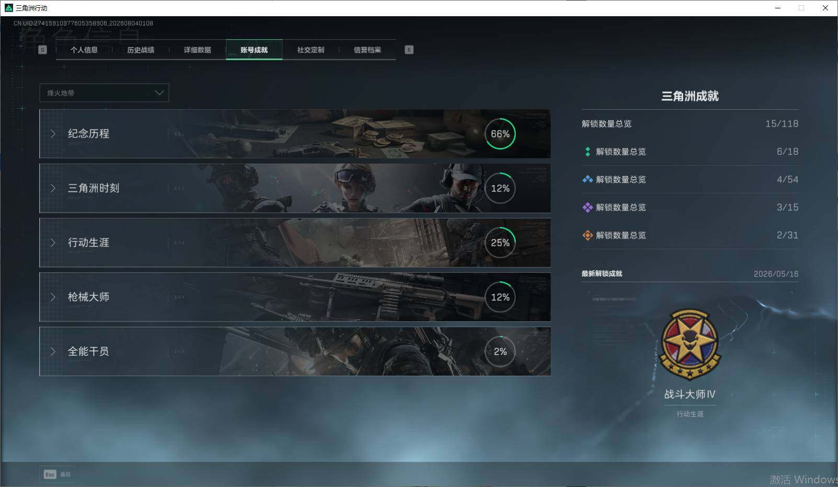The width and height of the screenshot is (838, 487).
Task: Click the 15/118 total unlock count
Action: point(782,124)
